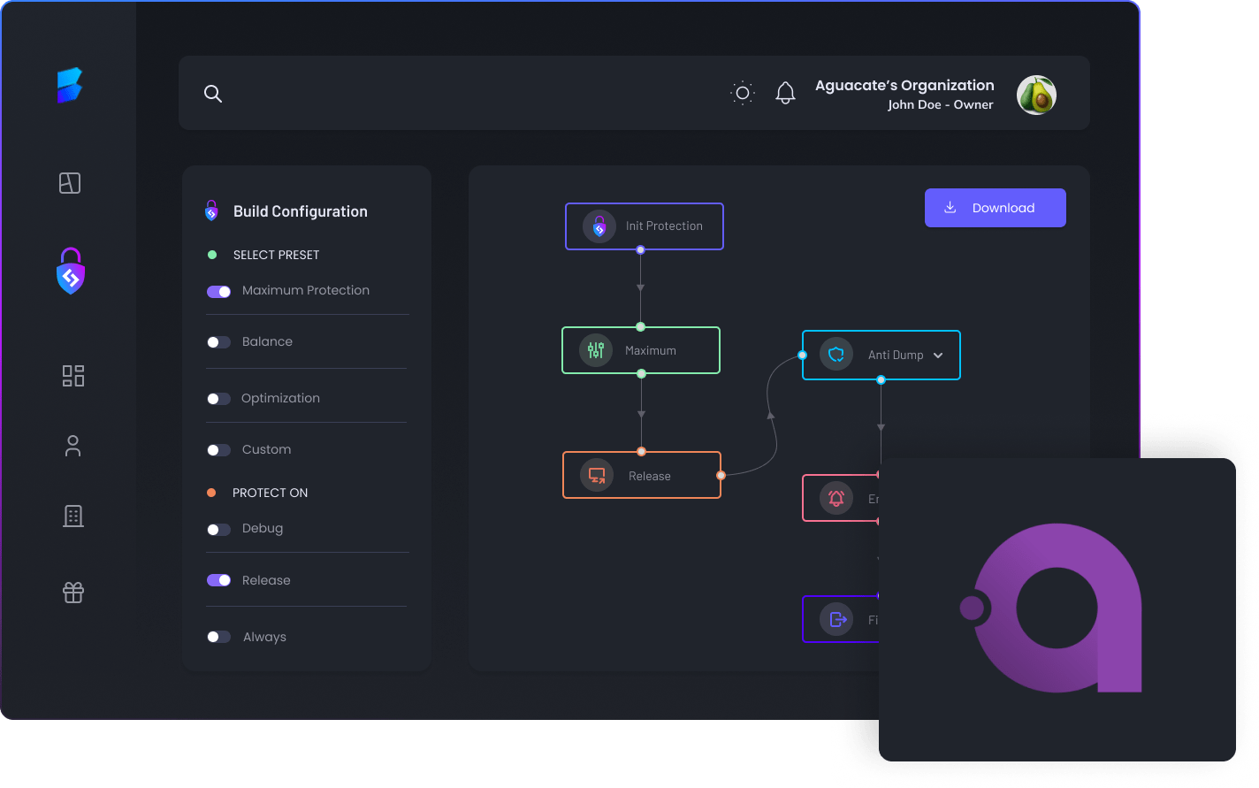
Task: Turn on the Debug toggle
Action: pos(218,530)
